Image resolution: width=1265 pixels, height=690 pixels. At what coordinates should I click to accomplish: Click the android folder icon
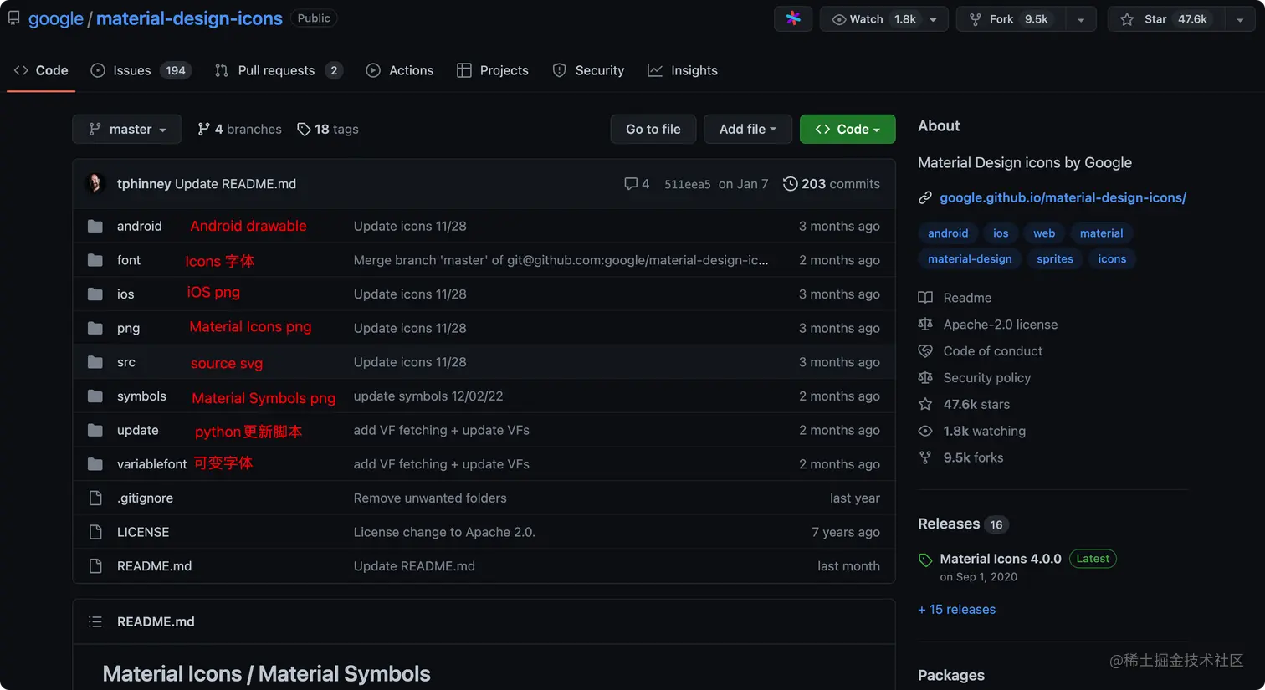(x=95, y=226)
